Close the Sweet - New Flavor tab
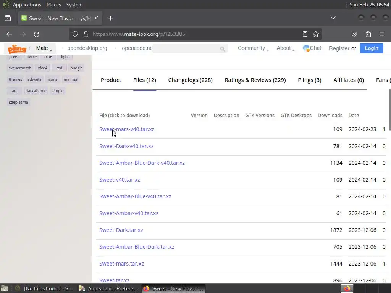 (x=96, y=18)
